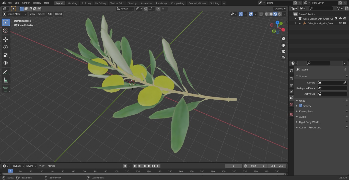Viewport: 349px width, 180px height.
Task: Hide Olive_Branch object with eye icon
Action: [x=340, y=23]
